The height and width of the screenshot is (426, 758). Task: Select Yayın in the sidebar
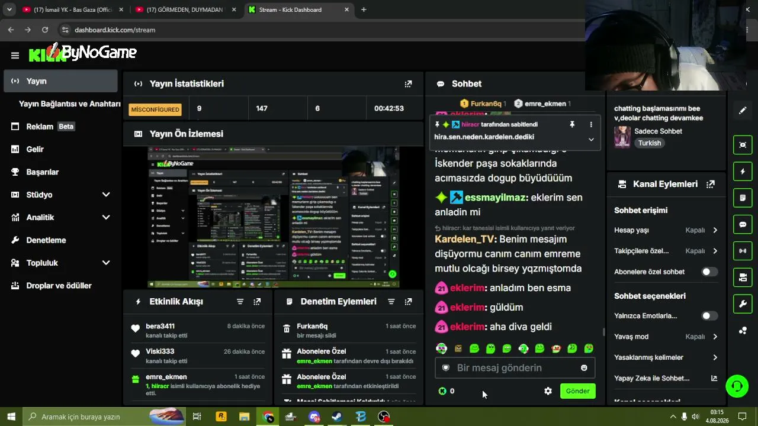point(60,81)
